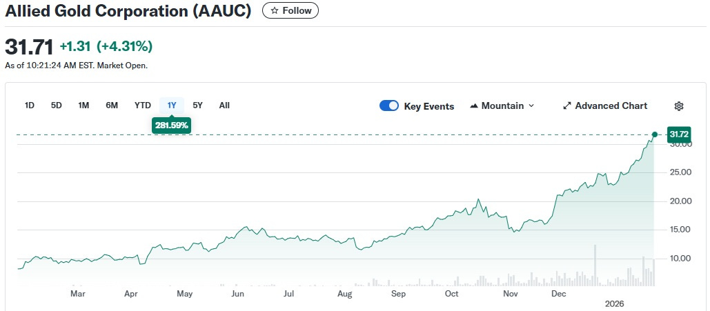Viewport: 710px width, 311px height.
Task: Toggle the Key Events switch
Action: tap(389, 106)
